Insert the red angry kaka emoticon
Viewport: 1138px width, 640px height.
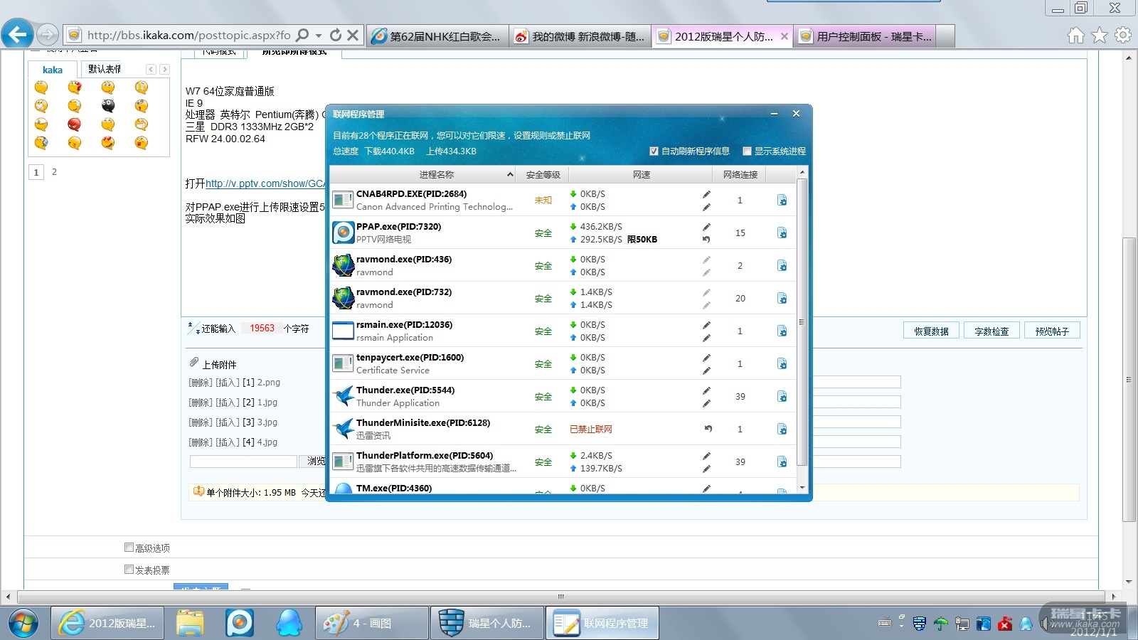point(74,125)
